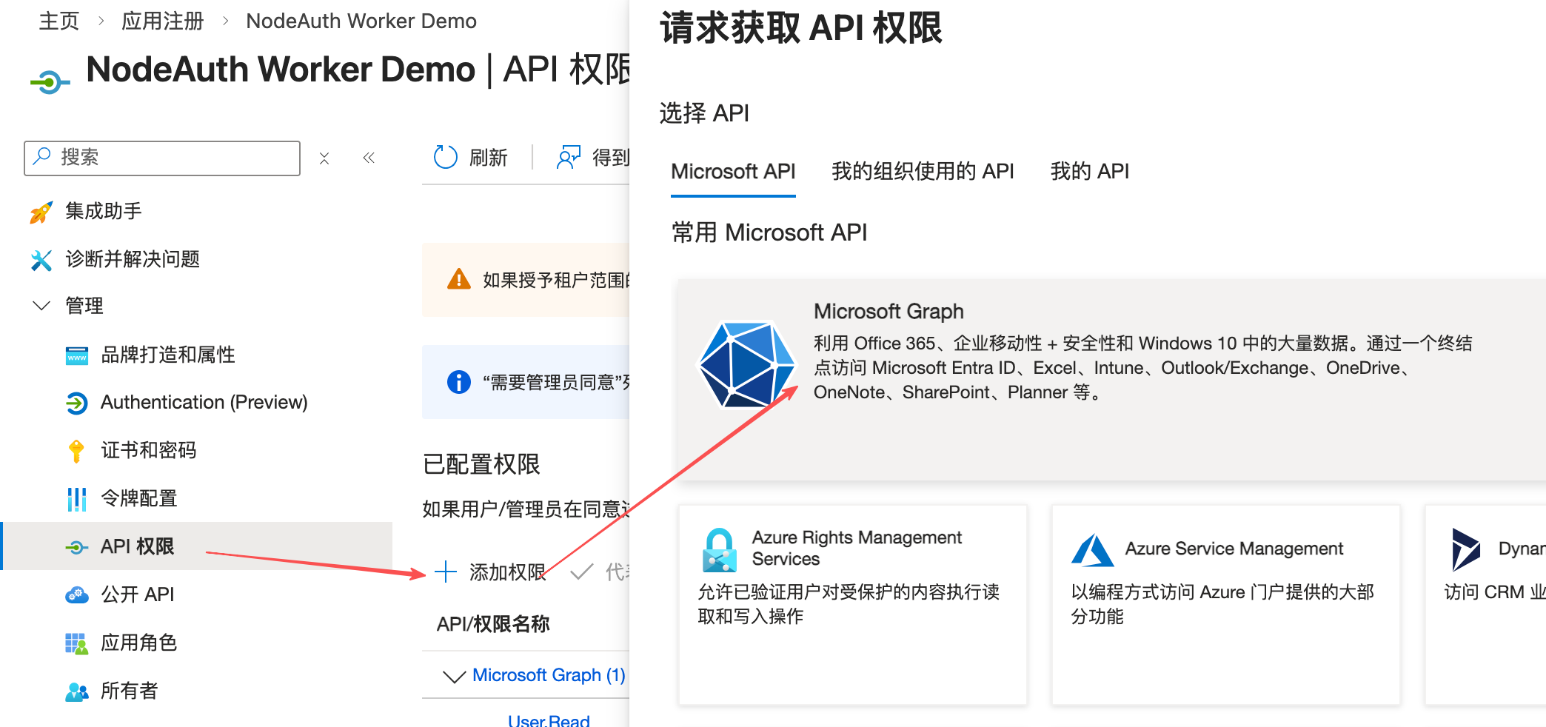Screen dimensions: 1546x727
Task: Click the 令牌配置 bars icon
Action: 76,499
